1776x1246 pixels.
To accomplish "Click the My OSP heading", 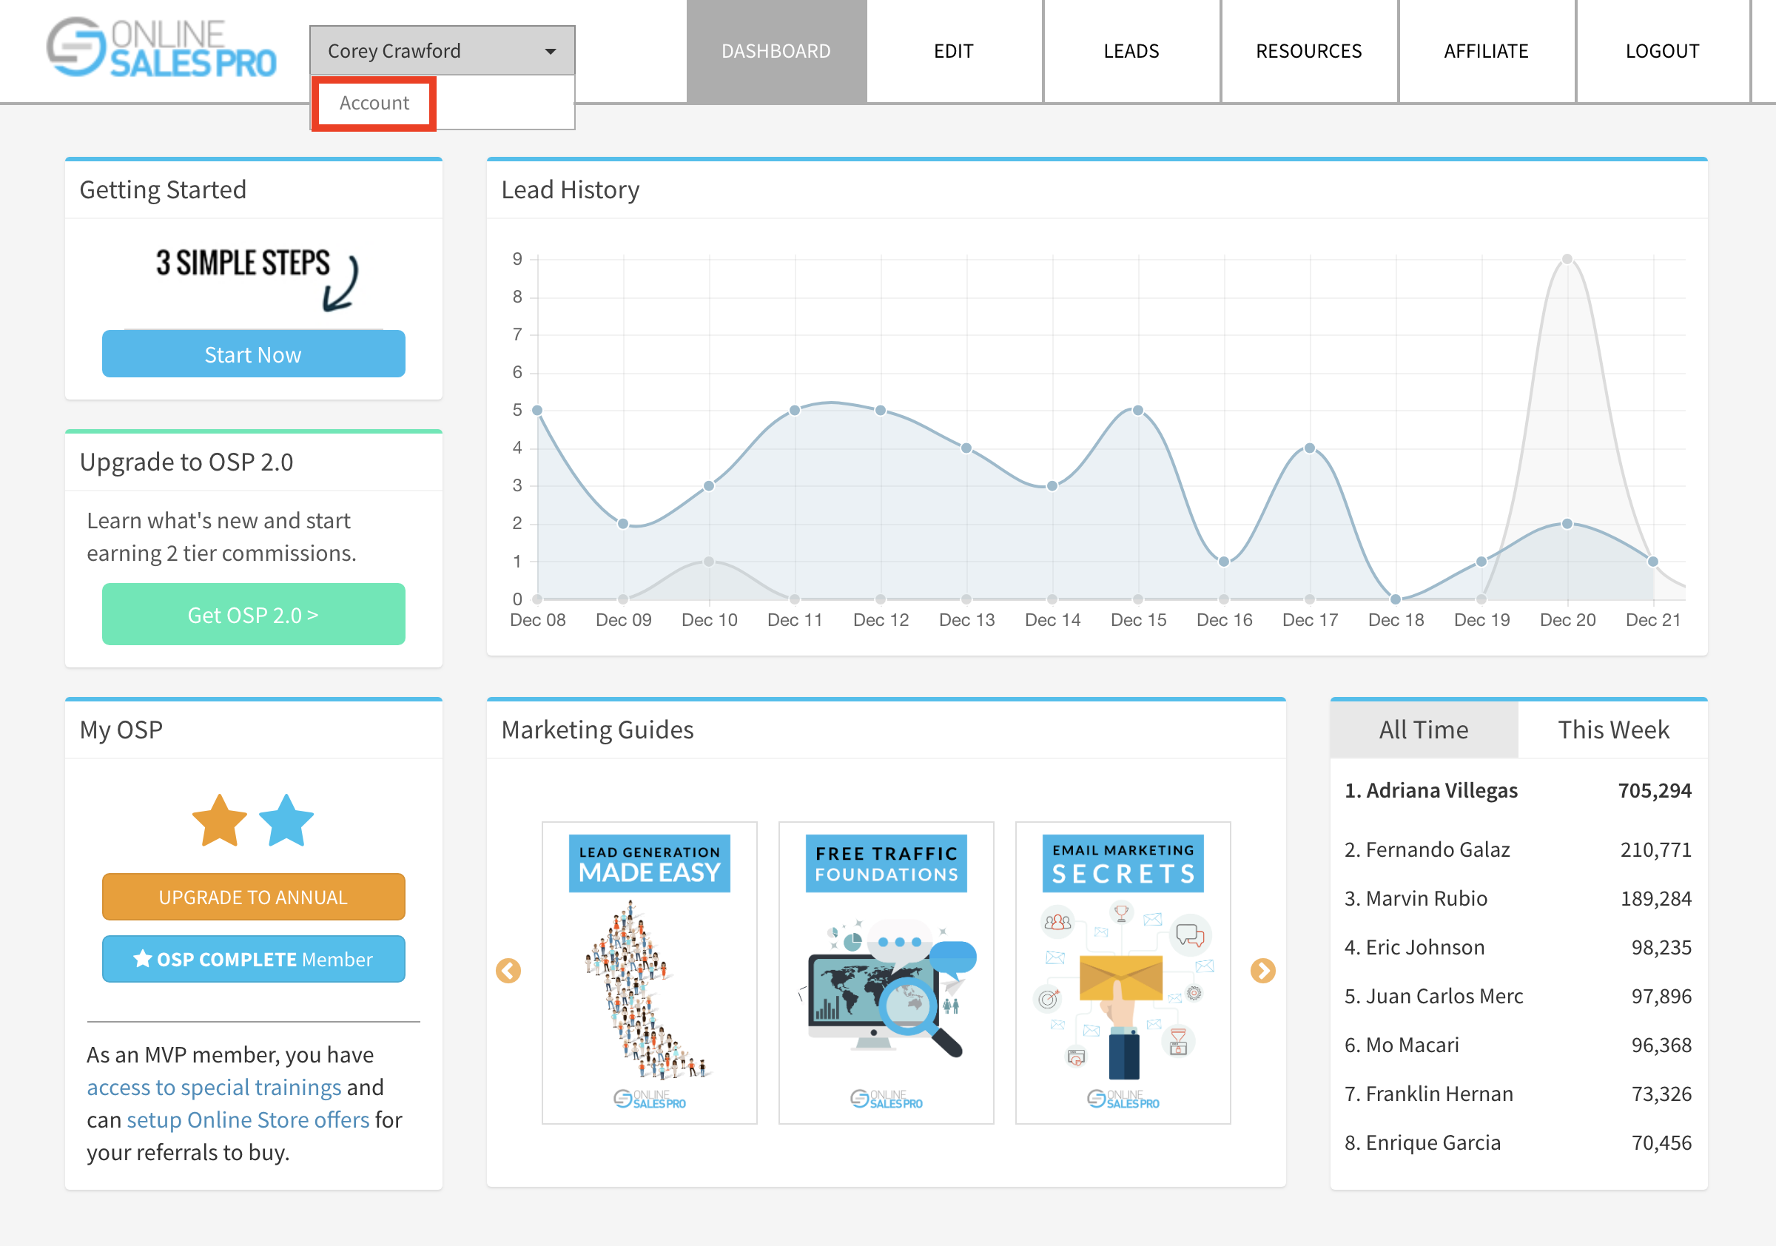I will pos(121,730).
